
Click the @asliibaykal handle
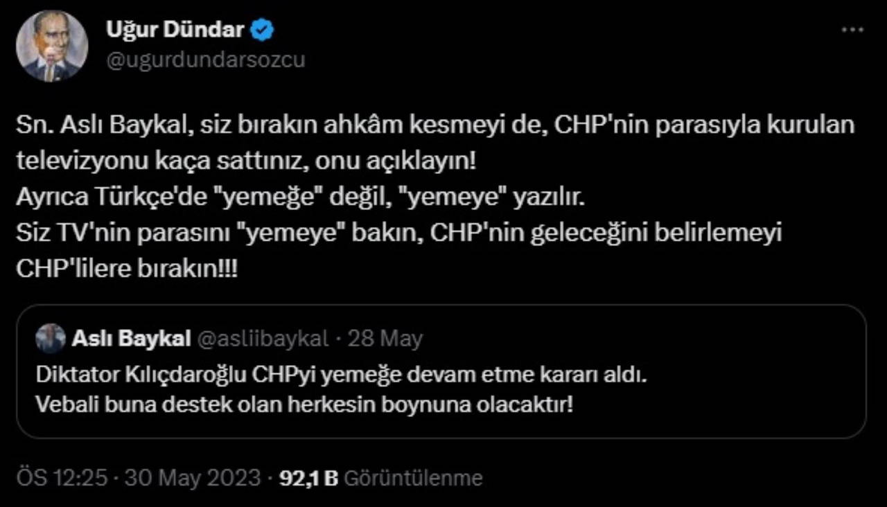[x=263, y=339]
